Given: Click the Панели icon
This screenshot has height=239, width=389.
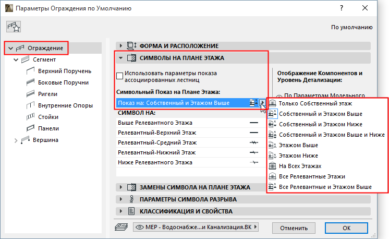Looking at the screenshot, I should coord(30,128).
